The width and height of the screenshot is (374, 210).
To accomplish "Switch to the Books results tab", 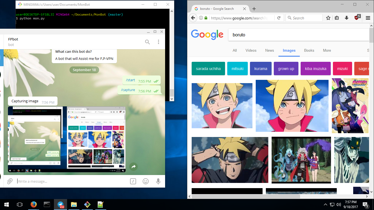I will (309, 50).
